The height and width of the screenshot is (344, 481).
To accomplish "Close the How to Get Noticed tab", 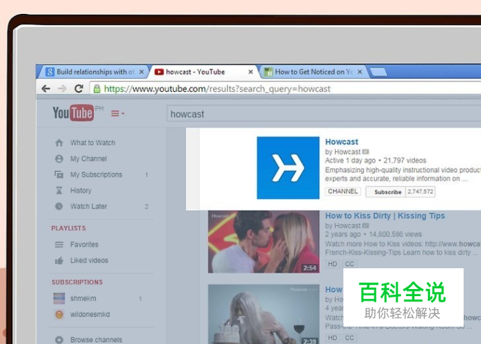I will pos(360,72).
